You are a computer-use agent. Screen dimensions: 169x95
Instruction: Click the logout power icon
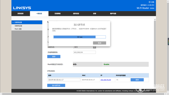(150, 2)
